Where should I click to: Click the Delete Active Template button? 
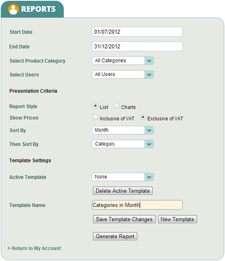pos(123,191)
